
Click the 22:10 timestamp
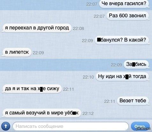pyautogui.click(x=88, y=77)
